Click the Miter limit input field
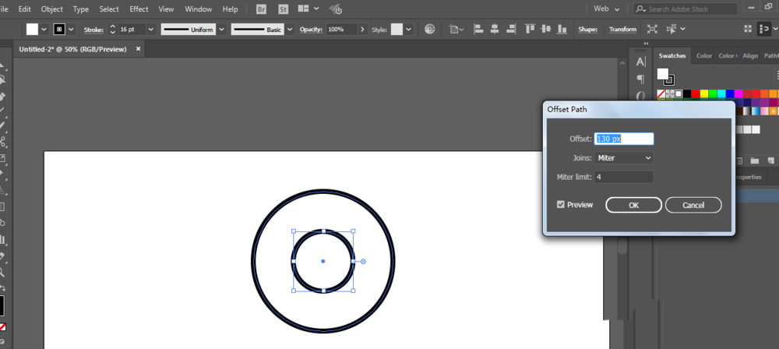 tap(624, 177)
